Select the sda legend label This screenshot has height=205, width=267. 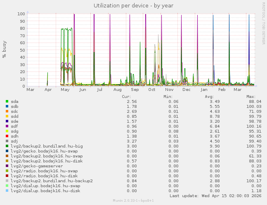14,102
